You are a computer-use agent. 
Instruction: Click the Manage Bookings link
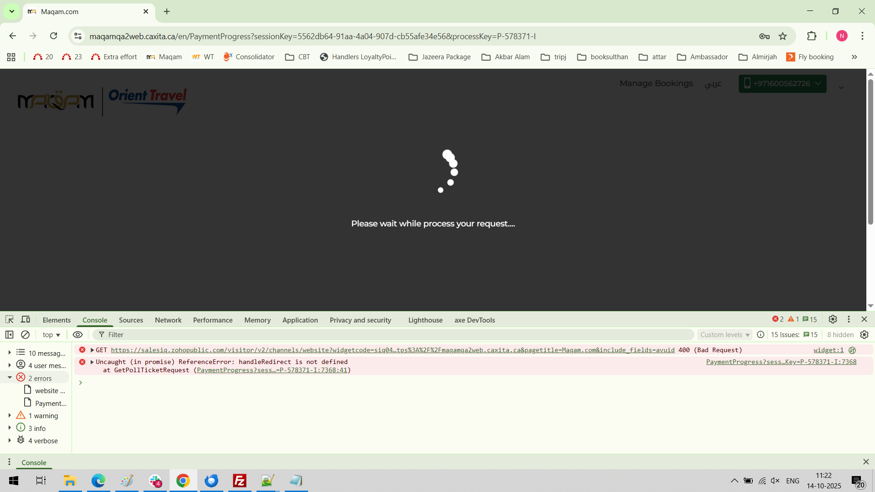coord(656,83)
